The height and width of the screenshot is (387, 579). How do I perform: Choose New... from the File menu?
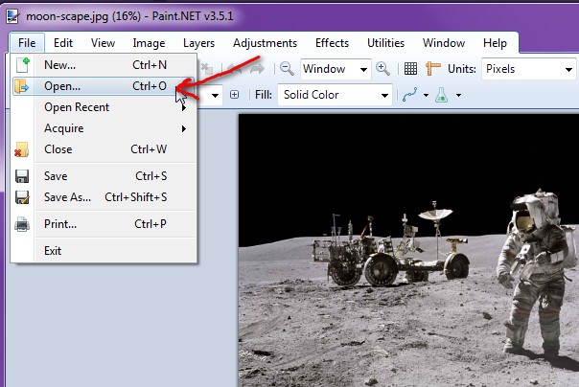click(104, 65)
